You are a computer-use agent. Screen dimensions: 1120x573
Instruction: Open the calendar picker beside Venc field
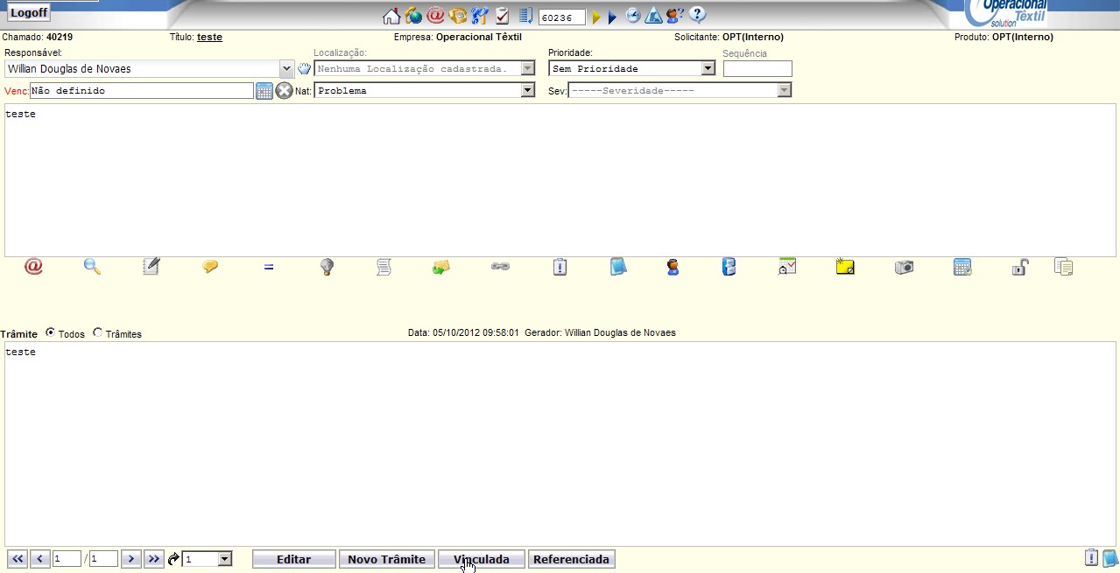point(264,91)
